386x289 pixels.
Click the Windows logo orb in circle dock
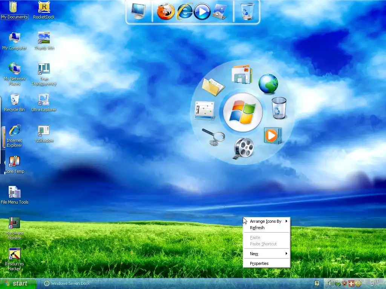[243, 112]
